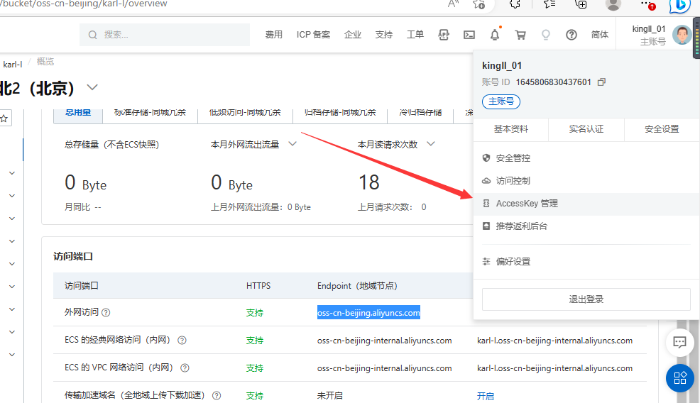
Task: Copy the account ID with copy icon
Action: coord(602,82)
